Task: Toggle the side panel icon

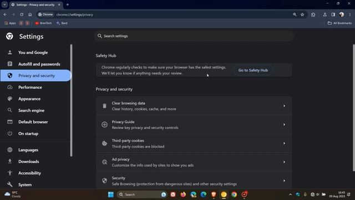Action: [333, 14]
